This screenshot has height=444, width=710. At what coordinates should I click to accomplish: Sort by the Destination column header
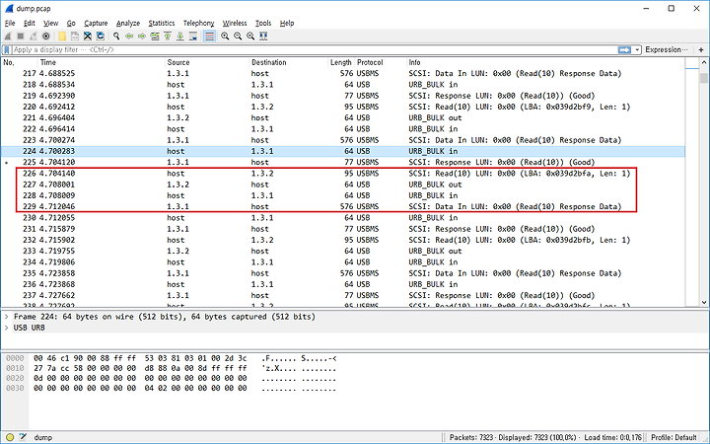289,62
